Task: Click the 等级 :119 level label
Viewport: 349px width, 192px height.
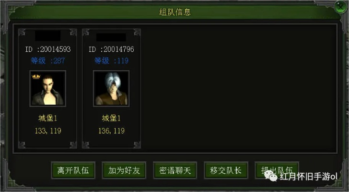Action: pyautogui.click(x=111, y=61)
